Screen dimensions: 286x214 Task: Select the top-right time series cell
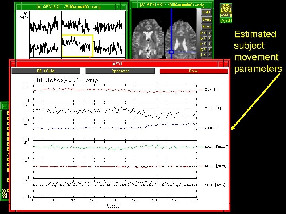point(110,23)
